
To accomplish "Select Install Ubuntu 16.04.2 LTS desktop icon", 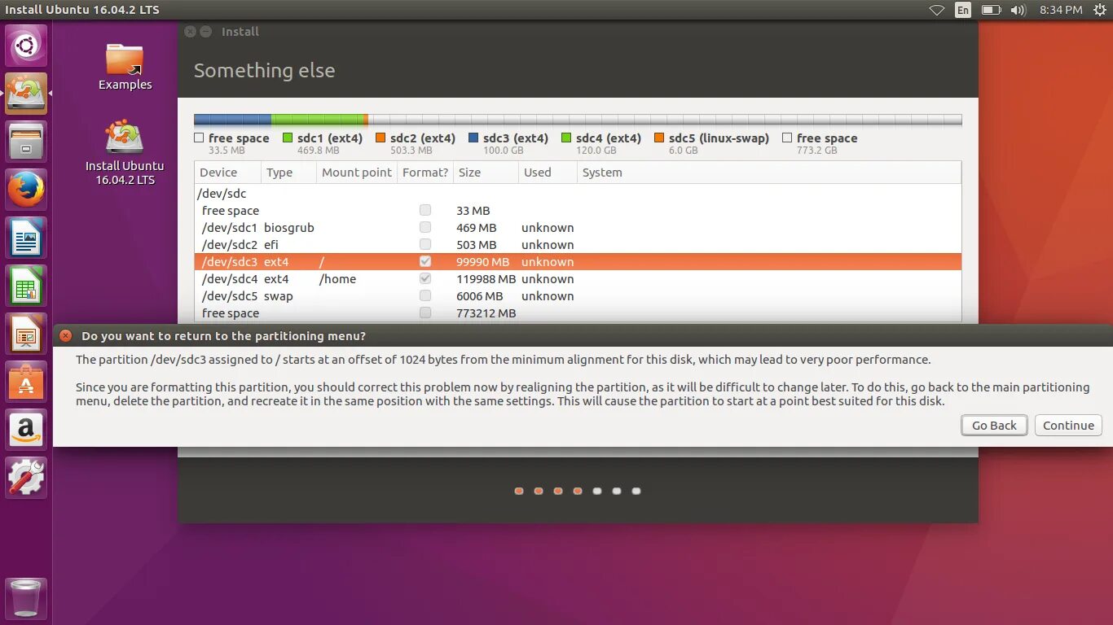I will [125, 152].
